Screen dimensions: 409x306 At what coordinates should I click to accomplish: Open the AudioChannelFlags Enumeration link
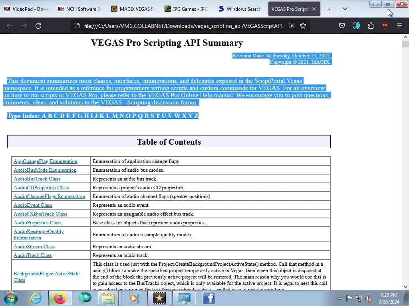49,196
